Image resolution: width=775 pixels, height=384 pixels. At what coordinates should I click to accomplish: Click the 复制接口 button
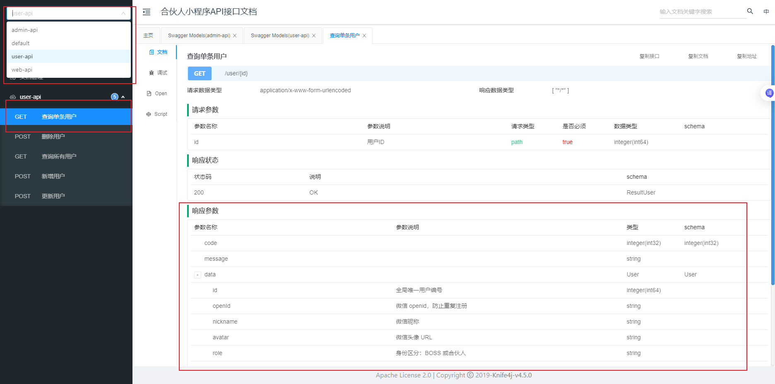click(x=650, y=56)
